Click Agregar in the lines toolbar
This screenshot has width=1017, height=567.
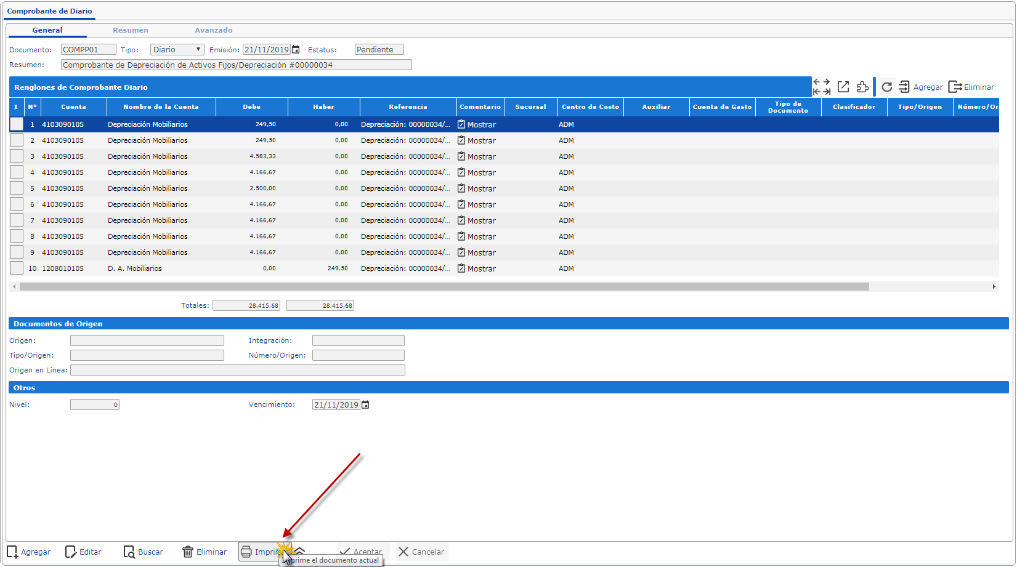(x=921, y=87)
